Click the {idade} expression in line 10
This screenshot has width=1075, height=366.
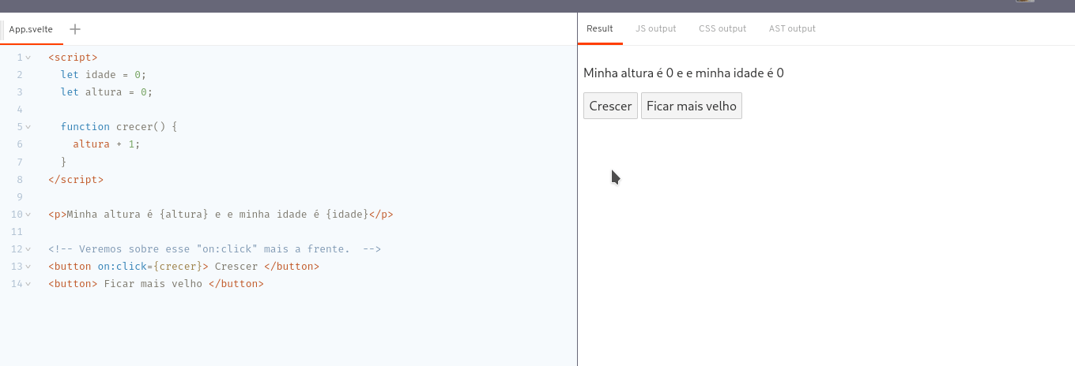348,214
